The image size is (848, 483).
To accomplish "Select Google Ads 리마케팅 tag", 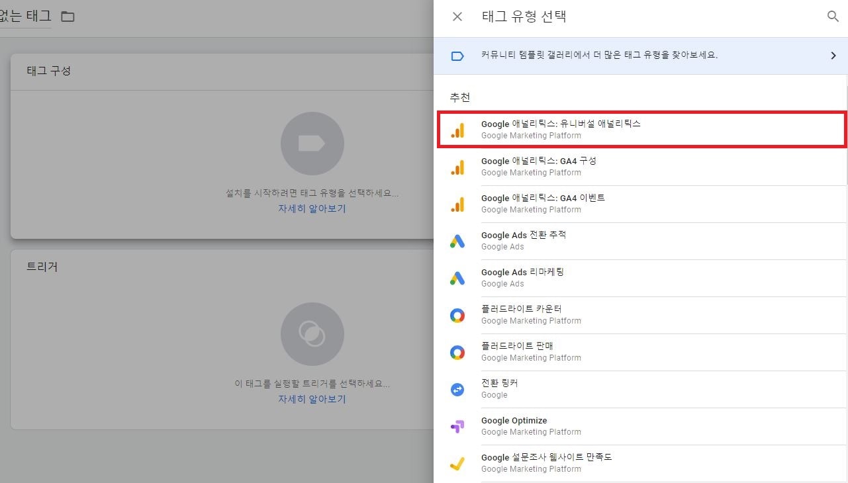I will click(x=640, y=278).
